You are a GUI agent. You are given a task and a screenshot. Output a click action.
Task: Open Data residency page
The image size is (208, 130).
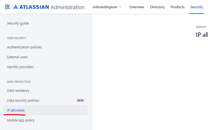click(x=18, y=91)
